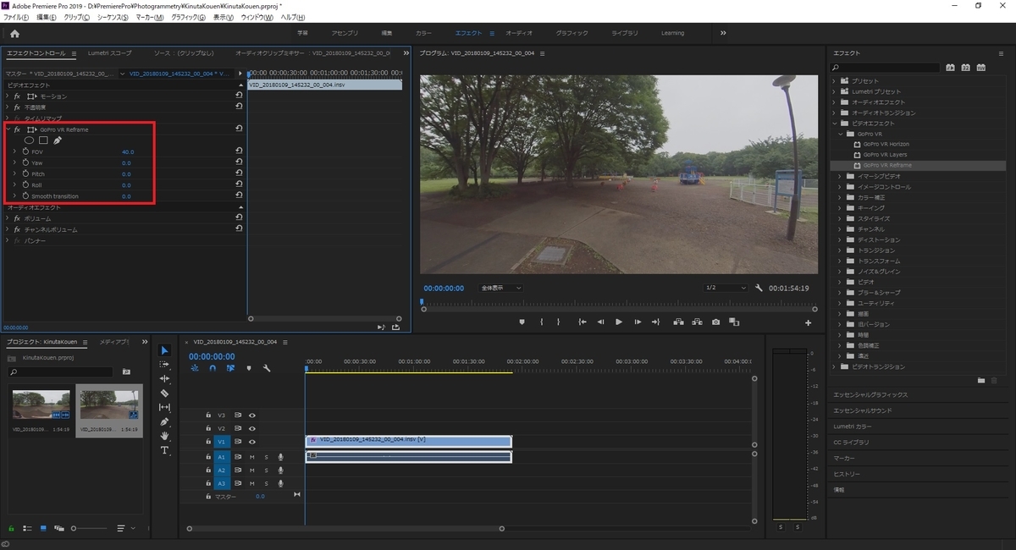
Task: Add marker in timeline header
Action: click(248, 368)
